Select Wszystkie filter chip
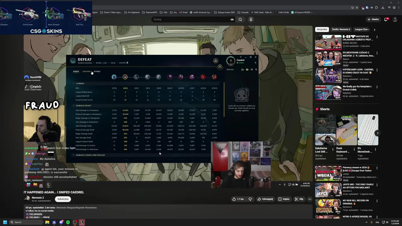This screenshot has width=402, height=226. [322, 29]
